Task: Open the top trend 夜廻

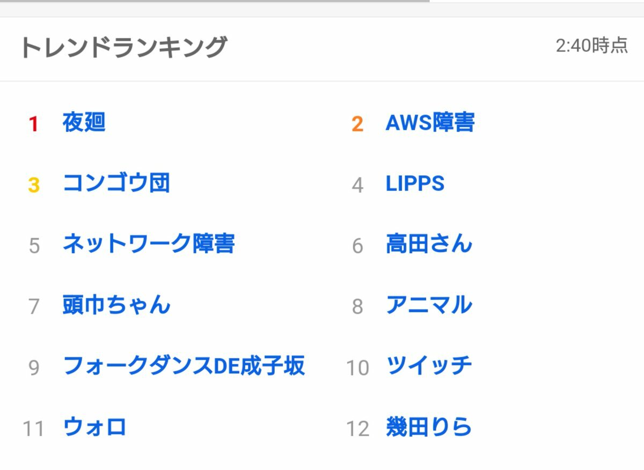Action: coord(84,122)
